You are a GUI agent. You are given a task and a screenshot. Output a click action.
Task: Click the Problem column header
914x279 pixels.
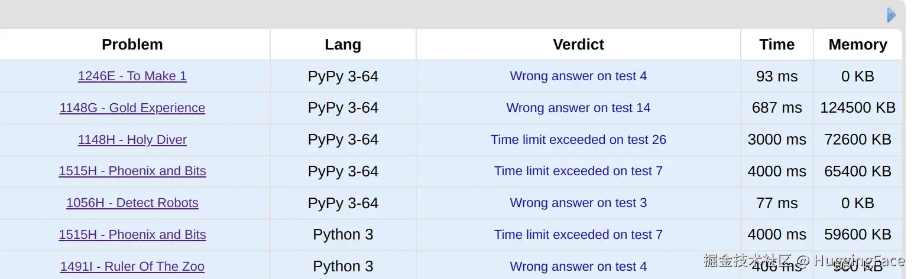click(132, 45)
